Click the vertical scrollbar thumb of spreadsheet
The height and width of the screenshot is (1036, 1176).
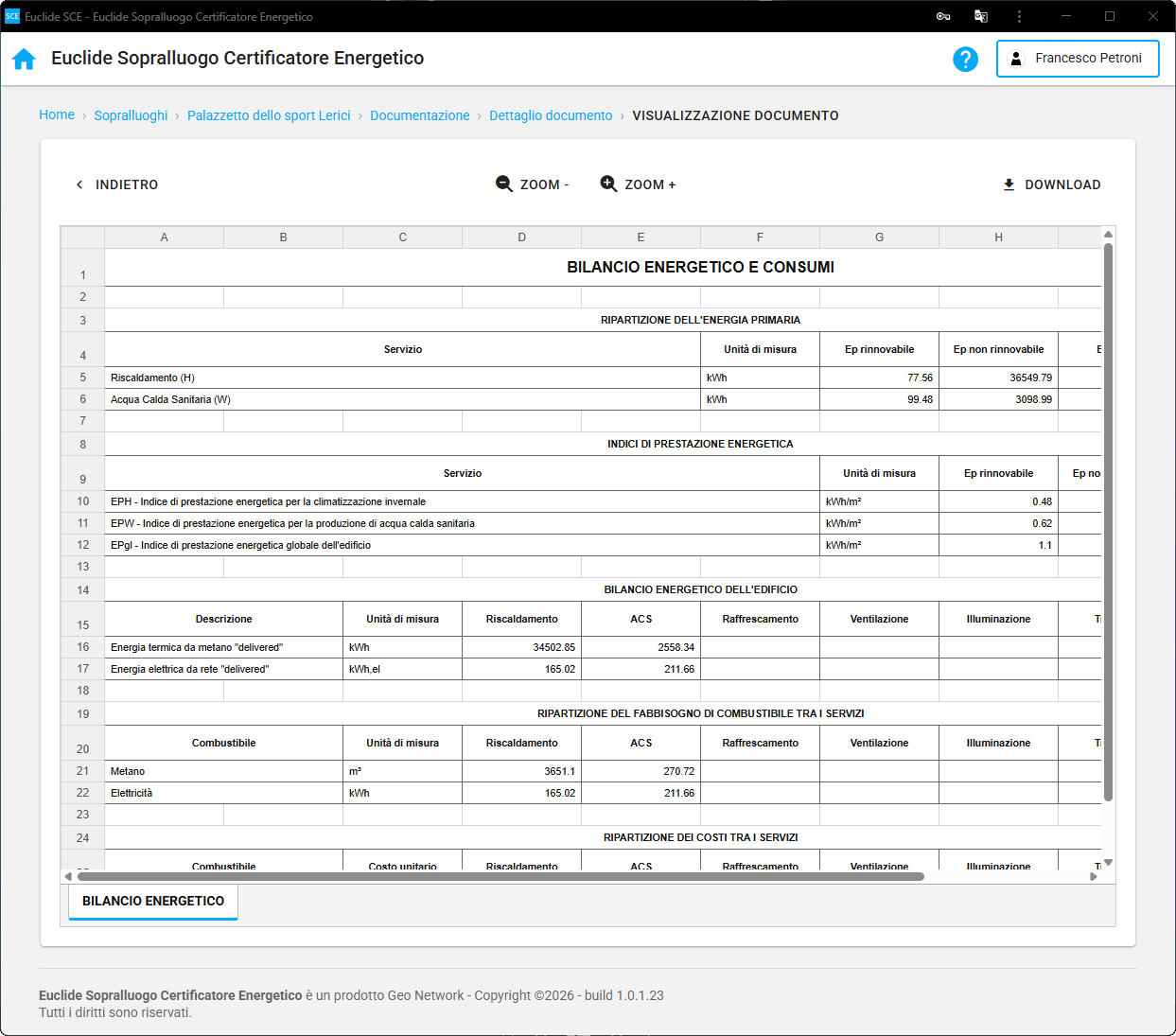[1108, 521]
